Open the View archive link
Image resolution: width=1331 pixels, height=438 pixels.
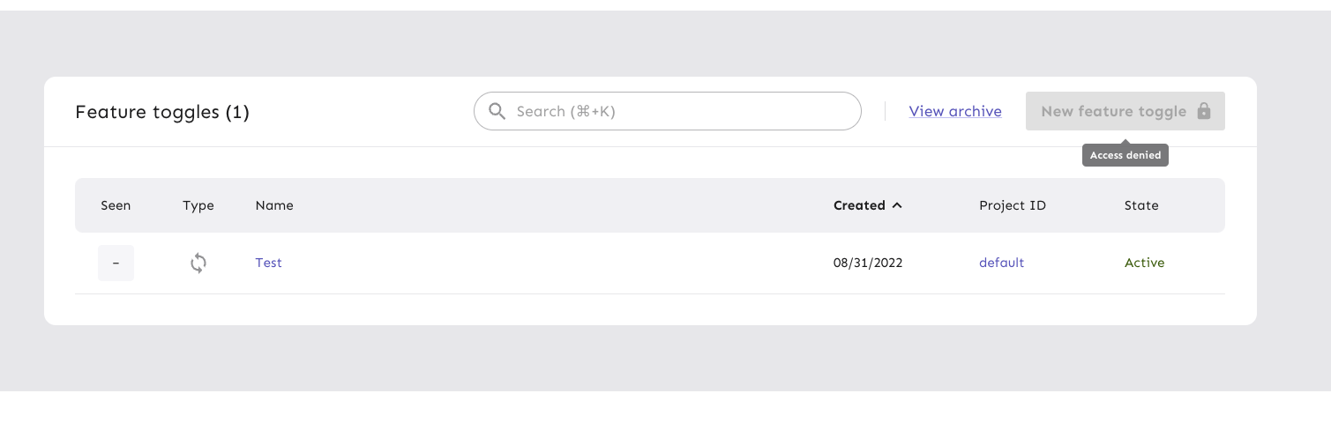[955, 111]
